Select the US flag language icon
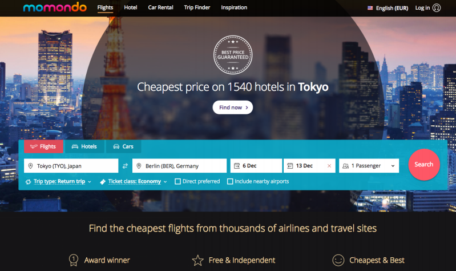Screen dimensions: 456x271 tap(370, 8)
